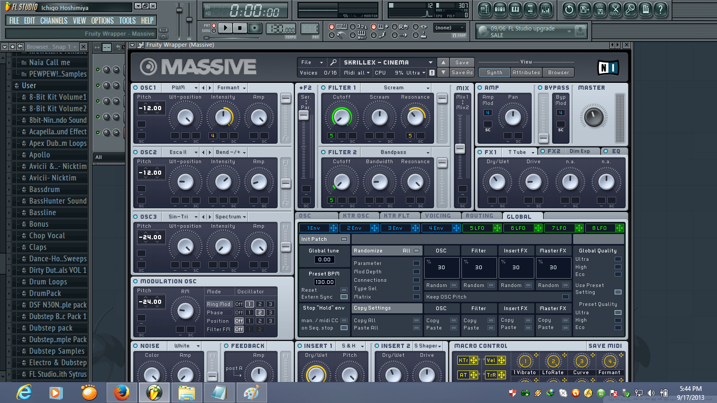This screenshot has width=717, height=403.
Task: Click the record button in transport
Action: [x=255, y=28]
